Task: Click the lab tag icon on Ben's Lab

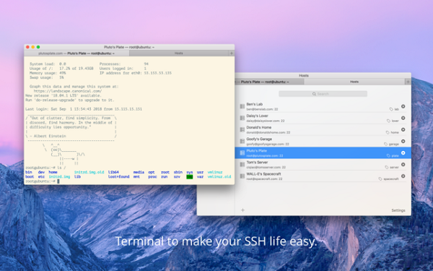Action: (391, 109)
